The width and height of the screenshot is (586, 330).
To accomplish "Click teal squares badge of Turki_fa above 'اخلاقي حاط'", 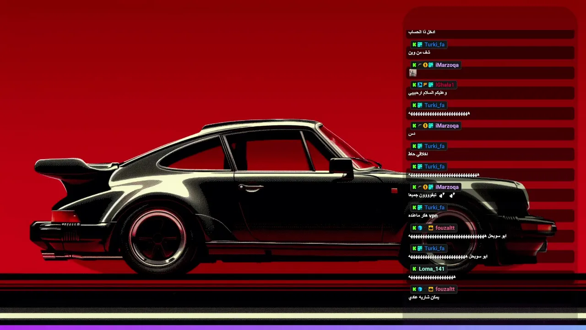I will [420, 146].
